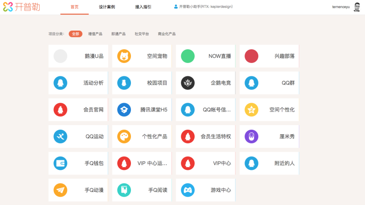The image size is (365, 205).
Task: Click the grey 鹅漫U品 icon
Action: pyautogui.click(x=60, y=56)
